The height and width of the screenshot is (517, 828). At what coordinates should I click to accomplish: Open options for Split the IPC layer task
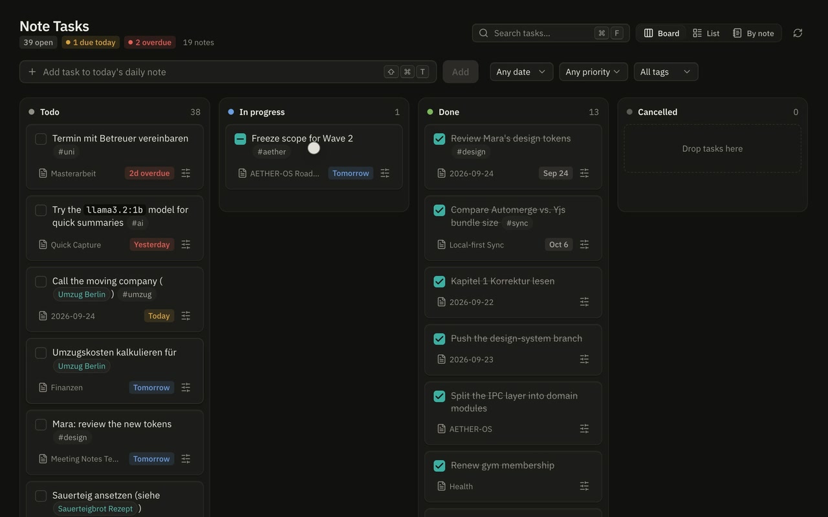click(x=584, y=429)
